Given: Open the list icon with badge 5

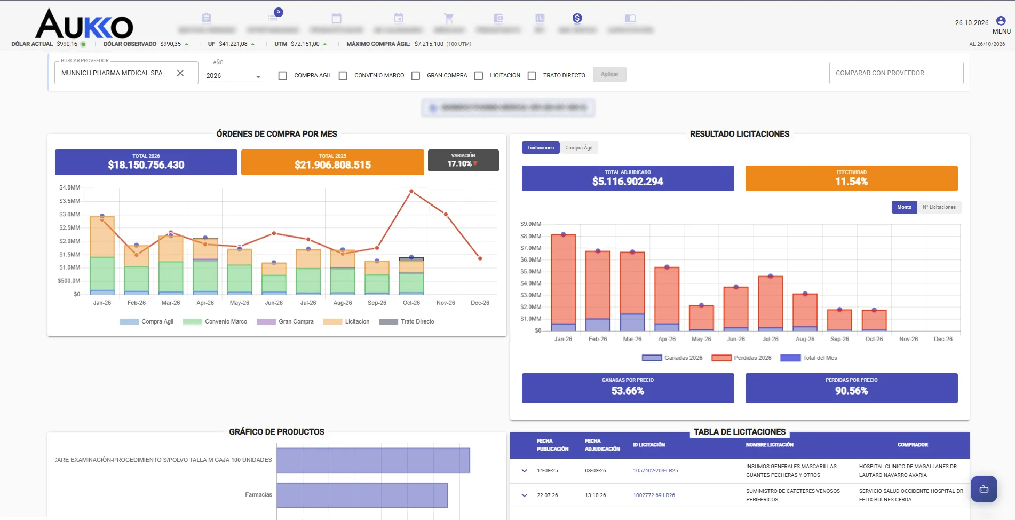Looking at the screenshot, I should click(x=273, y=18).
